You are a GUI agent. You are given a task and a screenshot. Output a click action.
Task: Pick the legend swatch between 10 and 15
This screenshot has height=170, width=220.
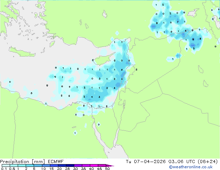pyautogui.click(x=46, y=165)
